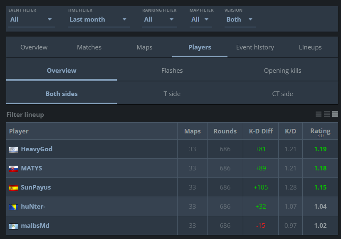The height and width of the screenshot is (239, 341).
Task: Click MATYS's K-D Diff +89
Action: [x=261, y=168]
